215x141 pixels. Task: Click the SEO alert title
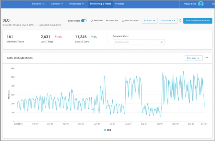point(6,20)
